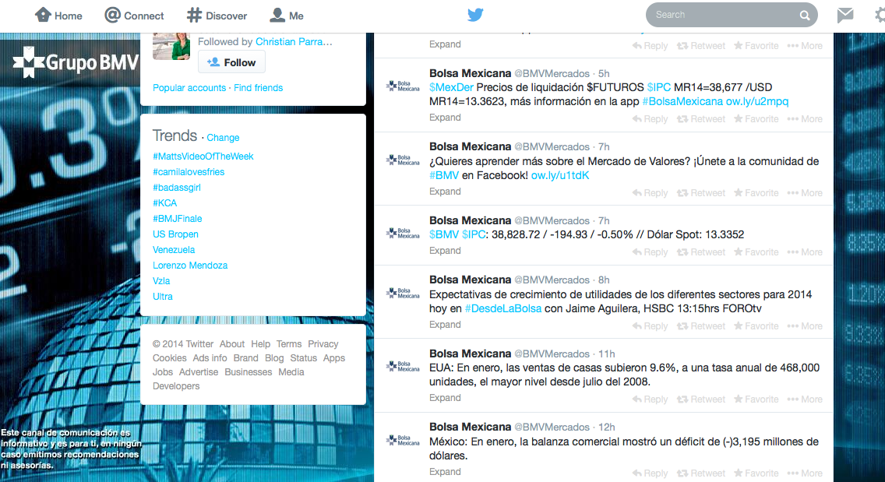This screenshot has height=482, width=885.
Task: Click inside the Search field
Action: 721,15
